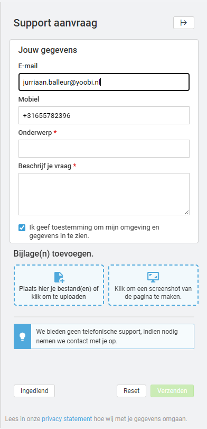Click the Support aanvraag heading

point(55,23)
